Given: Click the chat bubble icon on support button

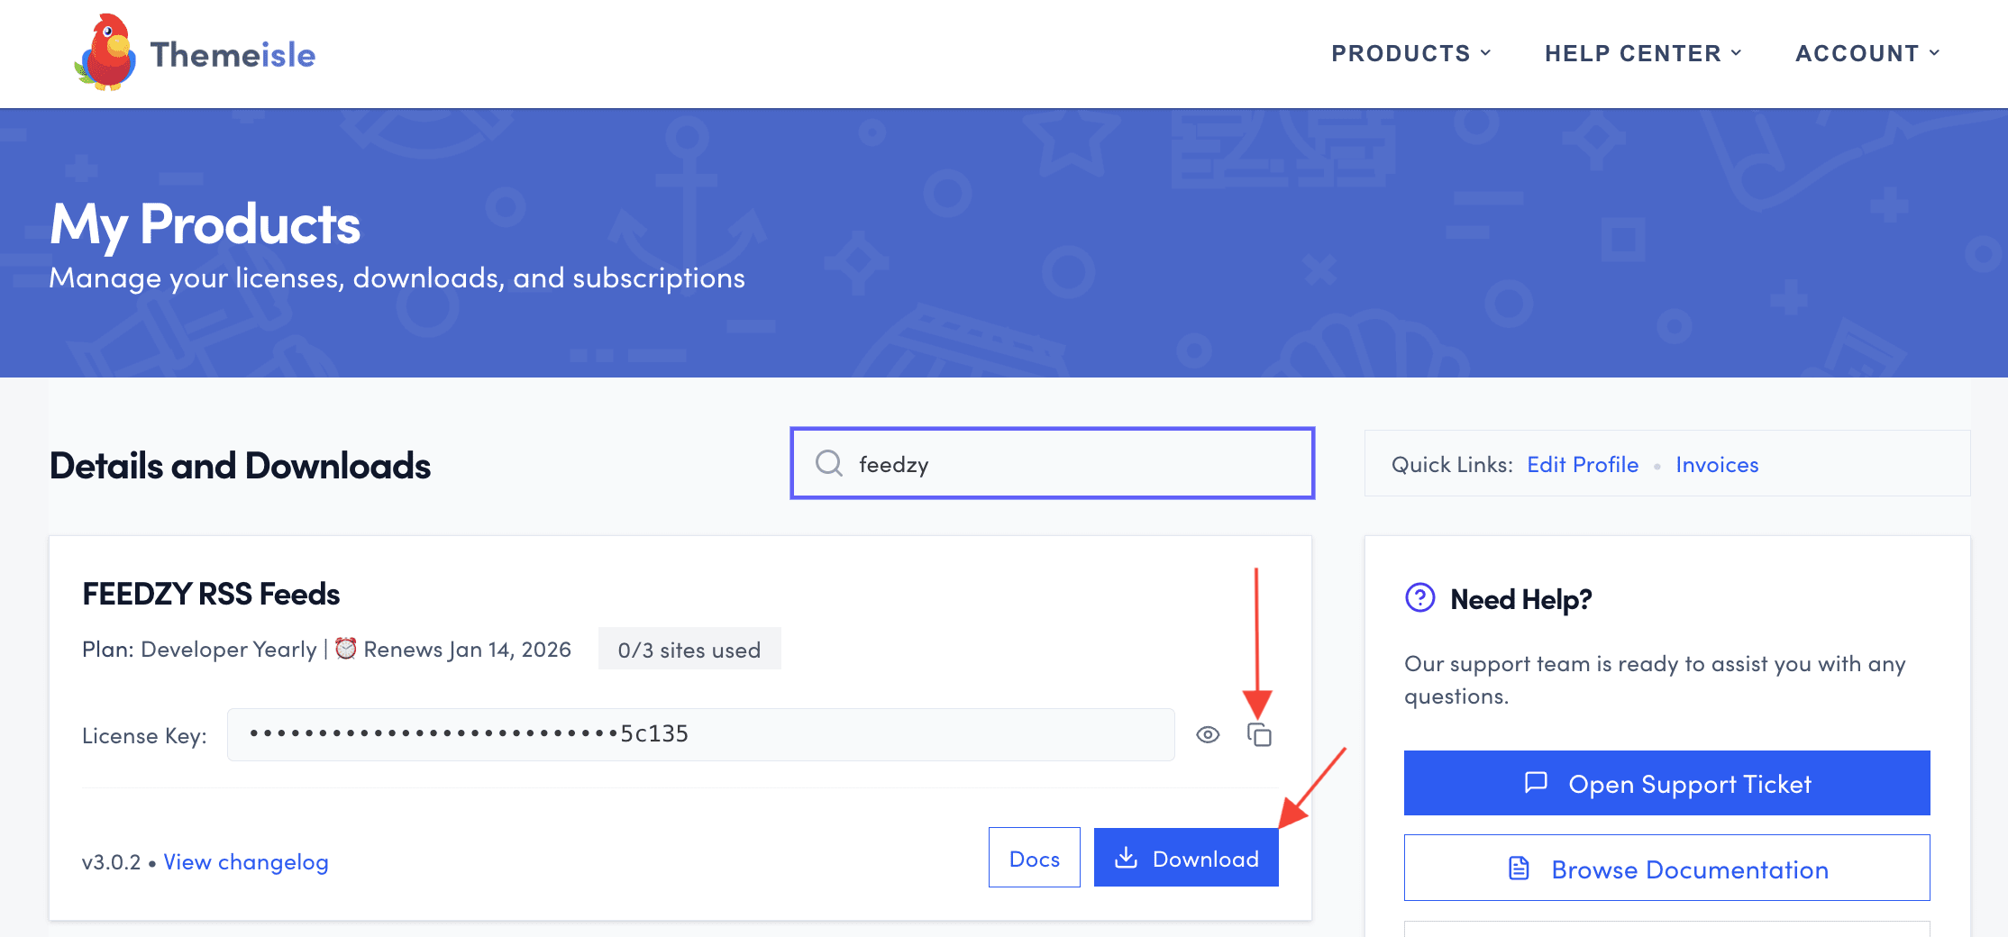Looking at the screenshot, I should [1536, 783].
